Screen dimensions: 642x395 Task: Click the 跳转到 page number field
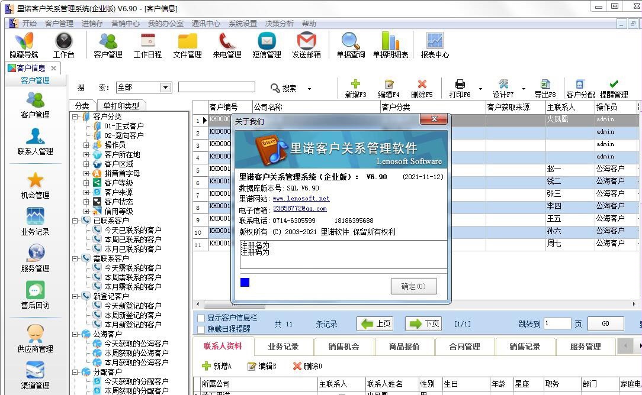pyautogui.click(x=557, y=323)
